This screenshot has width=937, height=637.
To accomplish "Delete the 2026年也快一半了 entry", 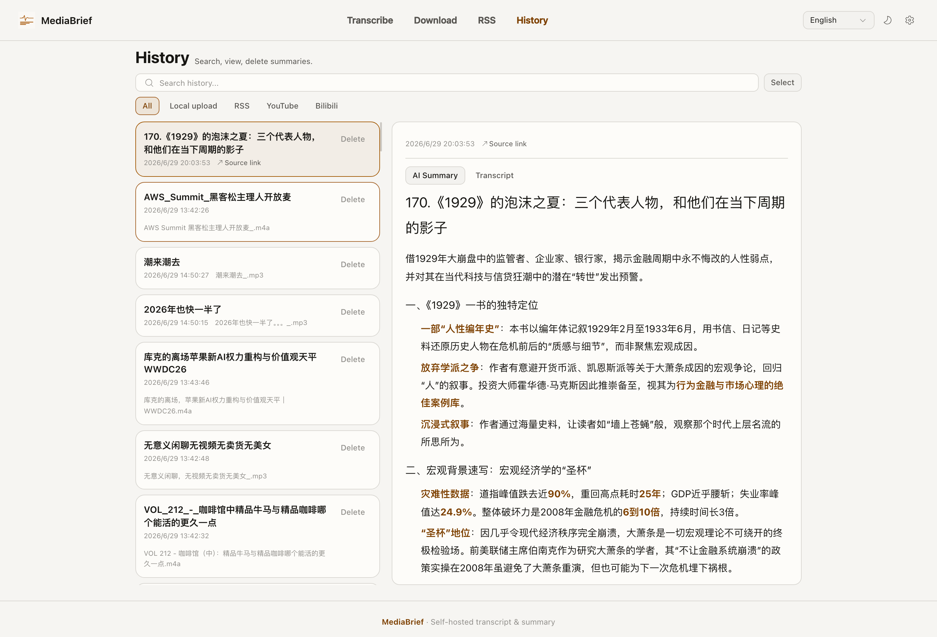I will point(352,312).
